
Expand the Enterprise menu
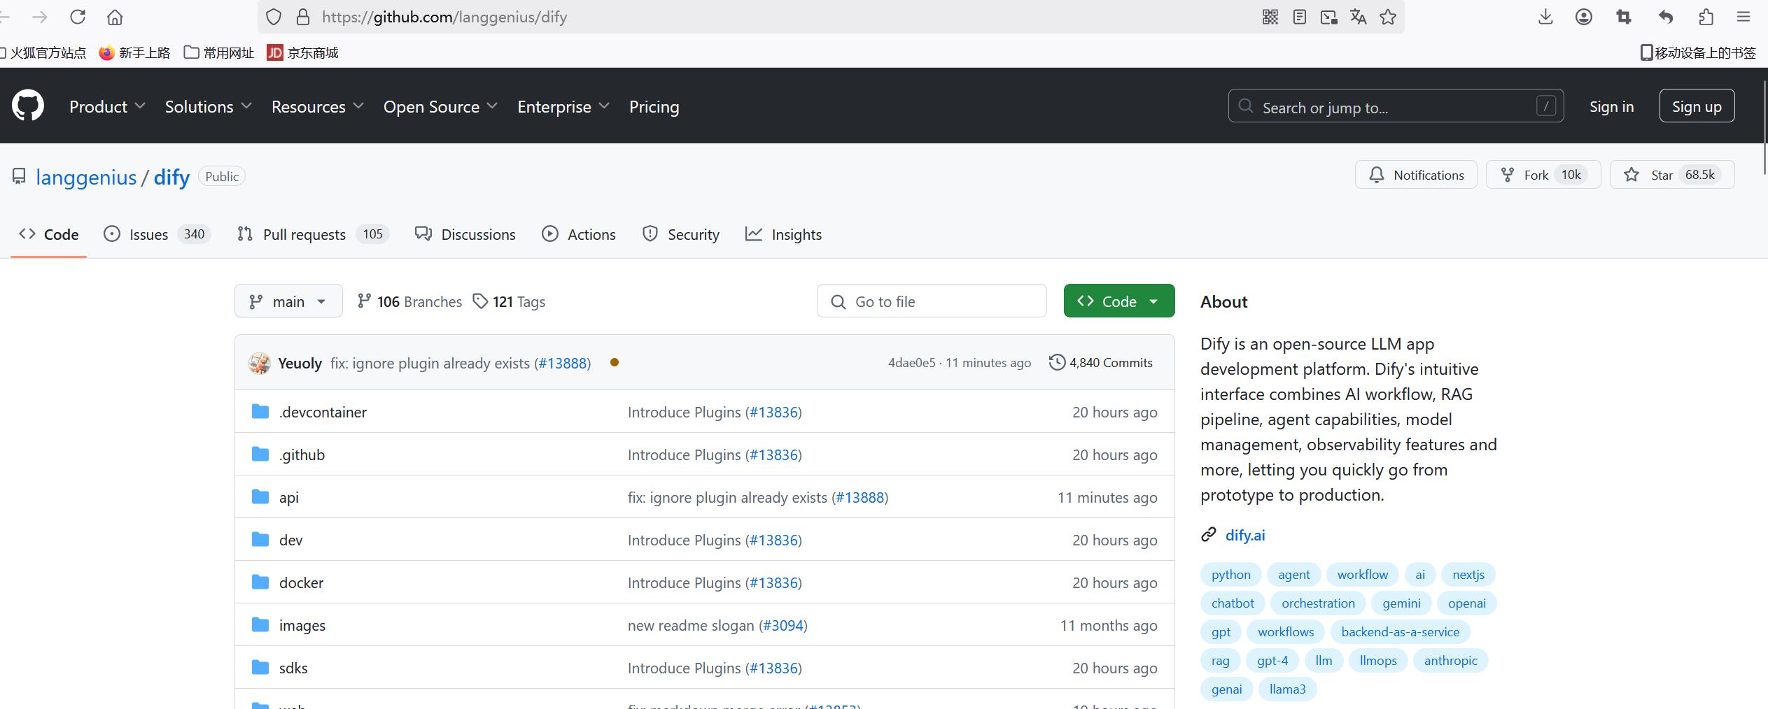[563, 106]
